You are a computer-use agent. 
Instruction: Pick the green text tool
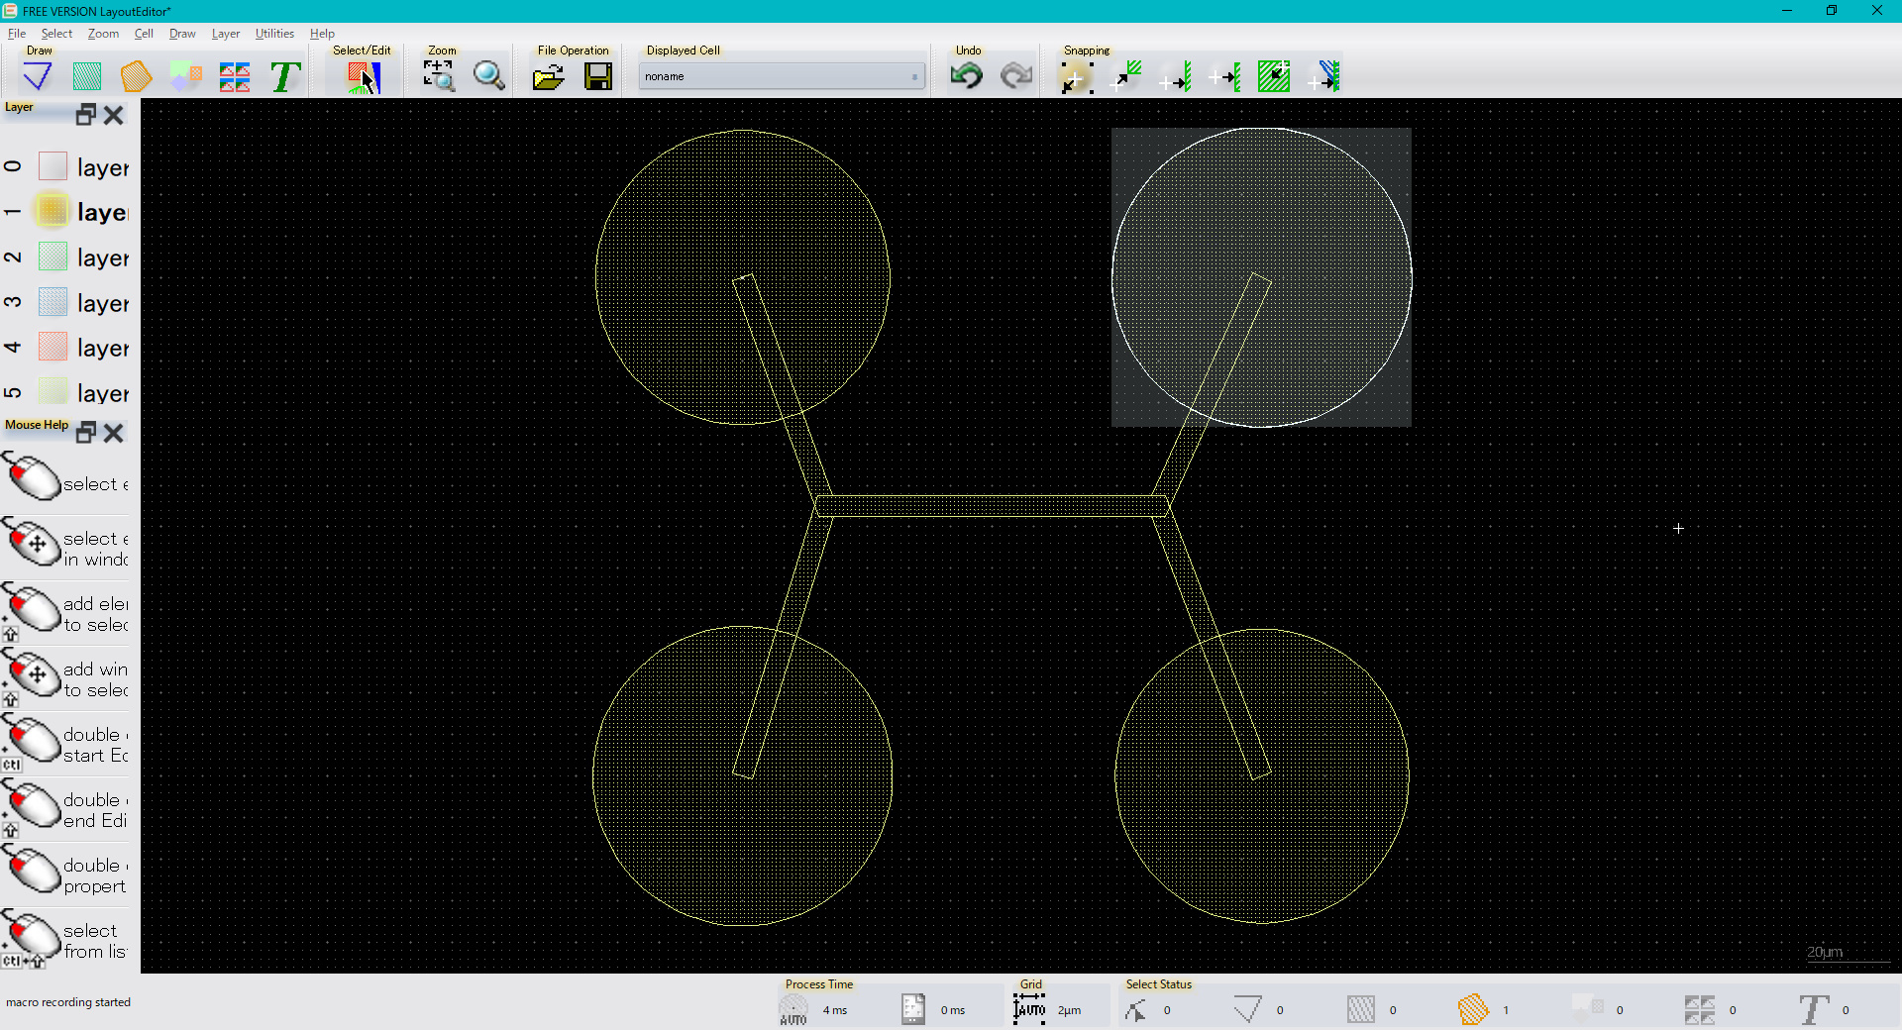point(284,76)
